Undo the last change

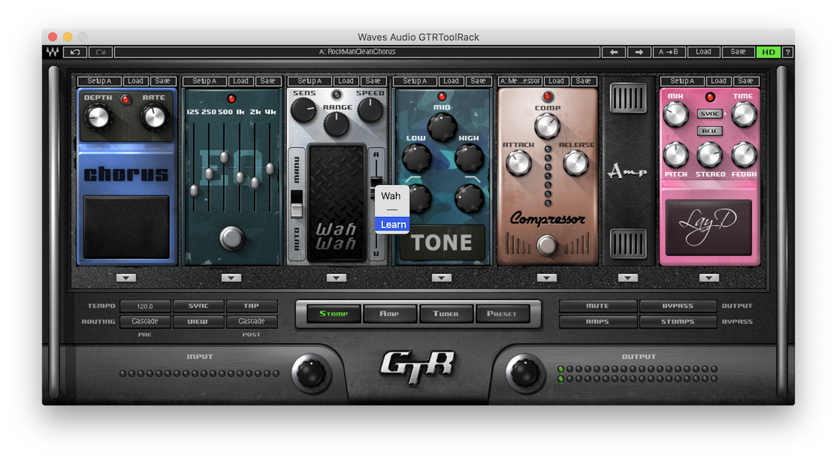[x=75, y=52]
